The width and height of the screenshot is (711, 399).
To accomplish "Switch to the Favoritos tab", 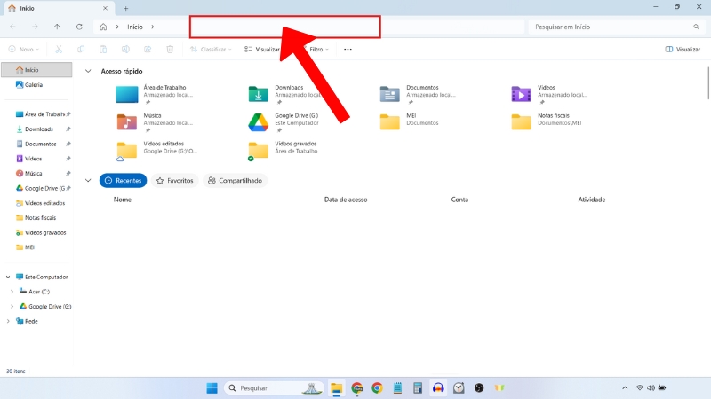I will pyautogui.click(x=174, y=181).
